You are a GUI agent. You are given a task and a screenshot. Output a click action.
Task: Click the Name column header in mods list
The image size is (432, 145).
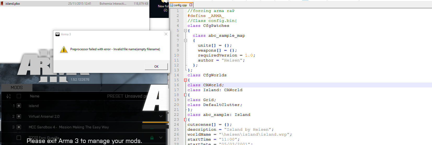click(x=35, y=96)
